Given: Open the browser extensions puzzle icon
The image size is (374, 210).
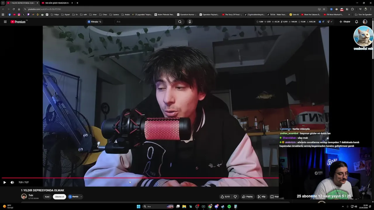Looking at the screenshot, I should 352,9.
